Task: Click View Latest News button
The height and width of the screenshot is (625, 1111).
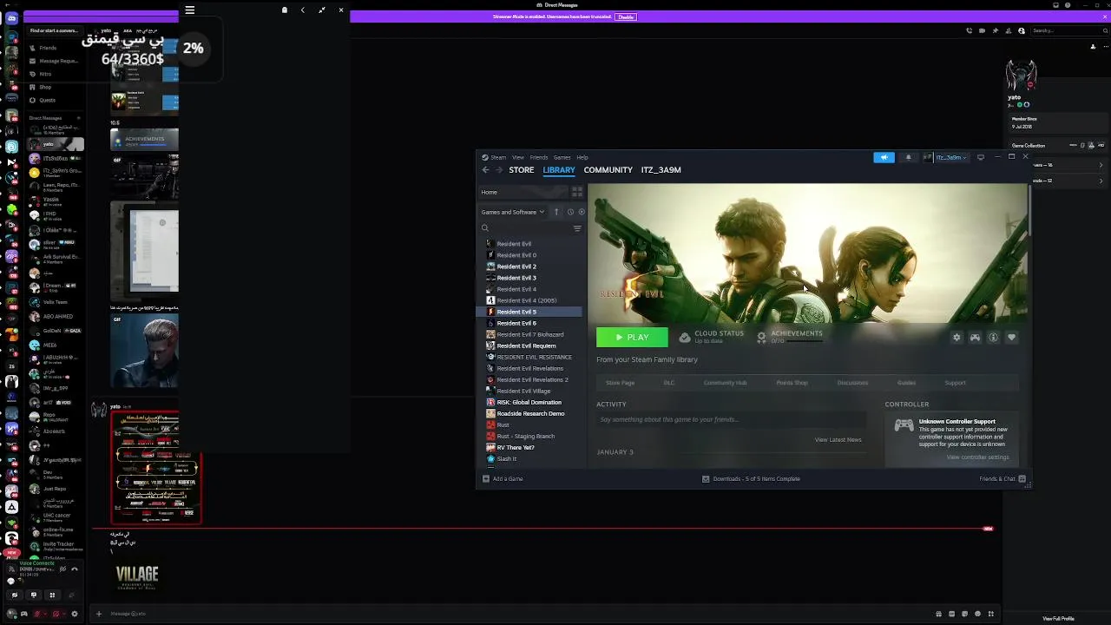Action: pos(838,439)
